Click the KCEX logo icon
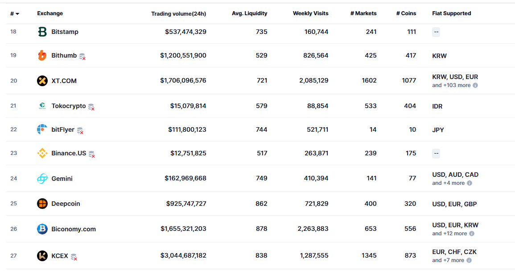This screenshot has width=515, height=271. coord(42,256)
